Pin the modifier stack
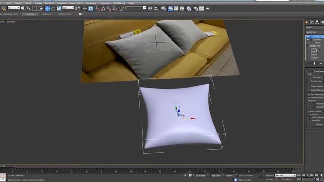324x182 pixels. click(308, 63)
